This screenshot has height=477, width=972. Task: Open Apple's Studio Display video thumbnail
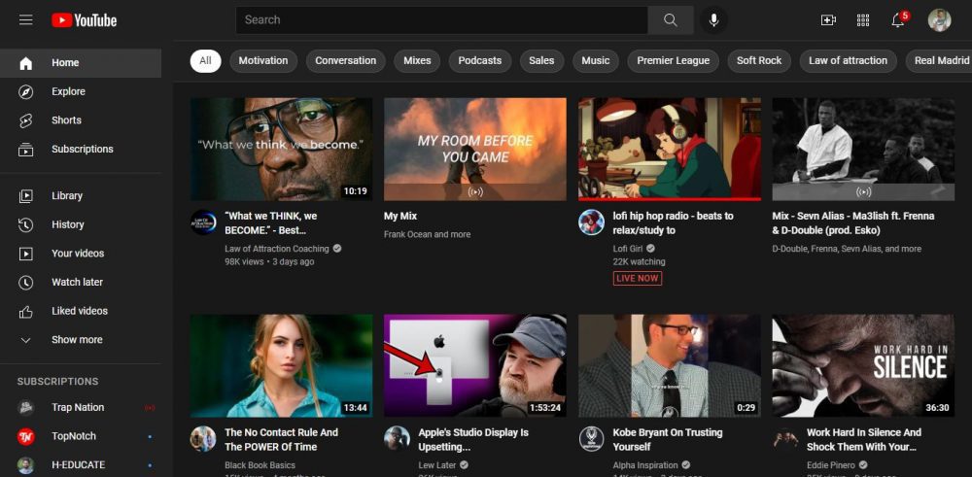475,365
